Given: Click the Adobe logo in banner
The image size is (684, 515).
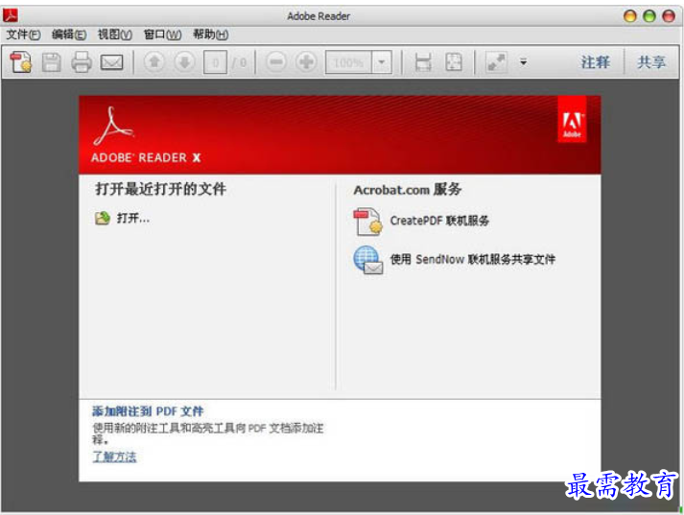Looking at the screenshot, I should click(572, 120).
